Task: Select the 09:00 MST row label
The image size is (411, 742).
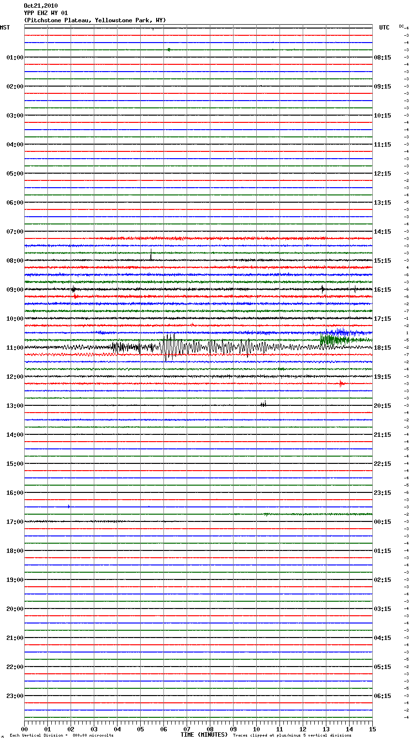Action: coord(15,290)
